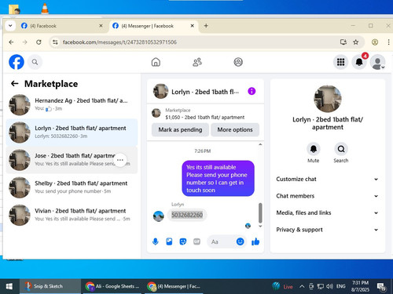The image size is (393, 294).
Task: Click the chat scrollbar thumb
Action: coord(260,212)
